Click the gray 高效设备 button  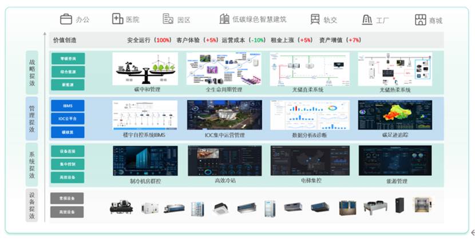click(x=67, y=212)
